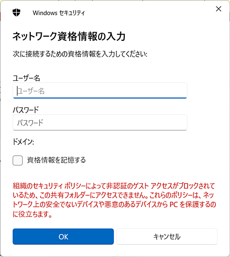The width and height of the screenshot is (230, 257).
Task: Enable the 資格情報を記憶する checkbox
Action: coord(18,160)
